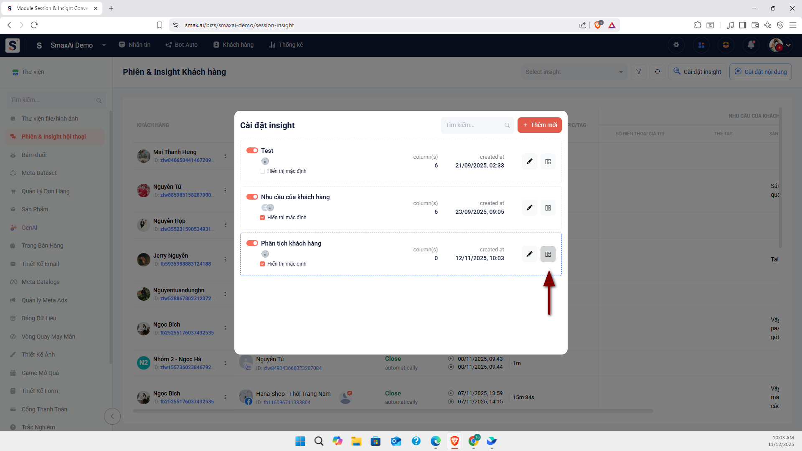Screen dimensions: 802x451
Task: Expand the user avatar menu chevron
Action: [x=788, y=45]
